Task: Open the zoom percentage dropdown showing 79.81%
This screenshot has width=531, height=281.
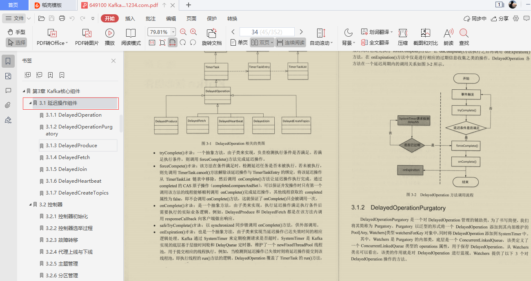Action: pyautogui.click(x=173, y=32)
